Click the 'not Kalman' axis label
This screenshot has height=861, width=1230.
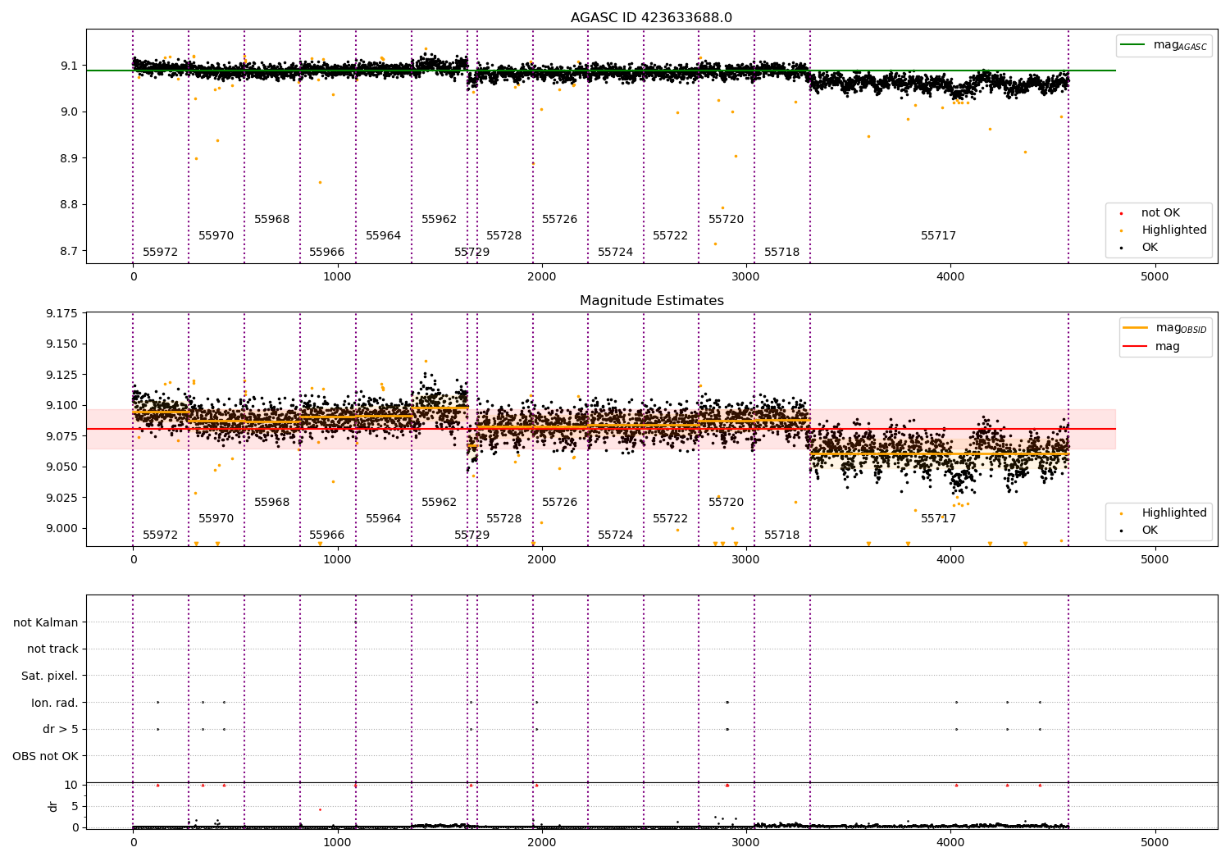[x=46, y=622]
